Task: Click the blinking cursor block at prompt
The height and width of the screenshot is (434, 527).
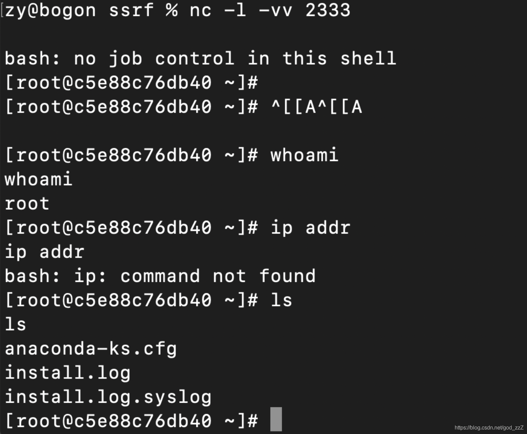Action: pos(276,419)
